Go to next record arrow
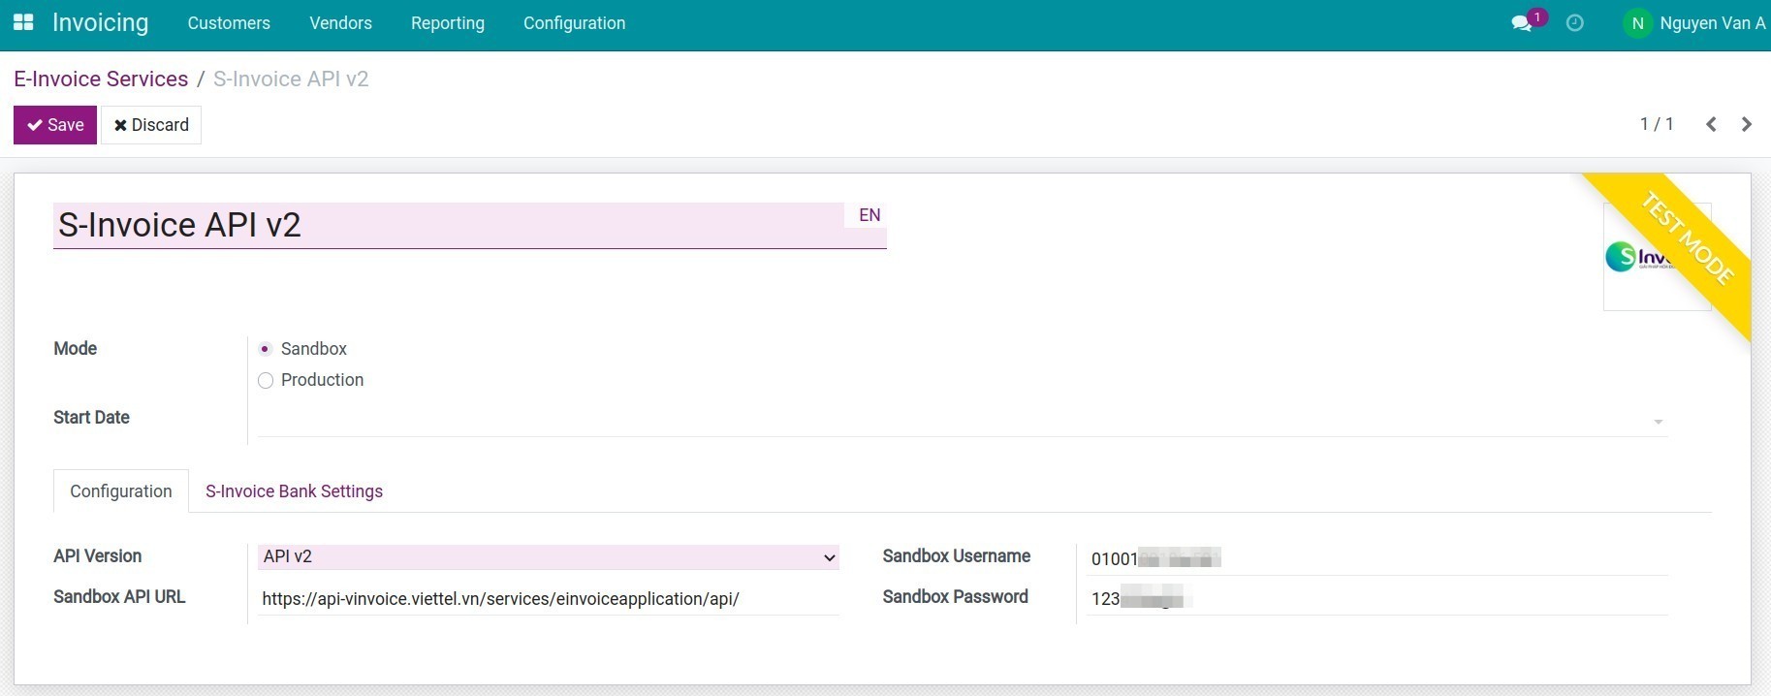 pyautogui.click(x=1747, y=124)
